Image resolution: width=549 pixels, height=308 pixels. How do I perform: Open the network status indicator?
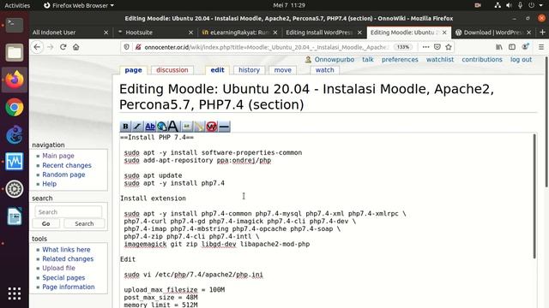498,5
